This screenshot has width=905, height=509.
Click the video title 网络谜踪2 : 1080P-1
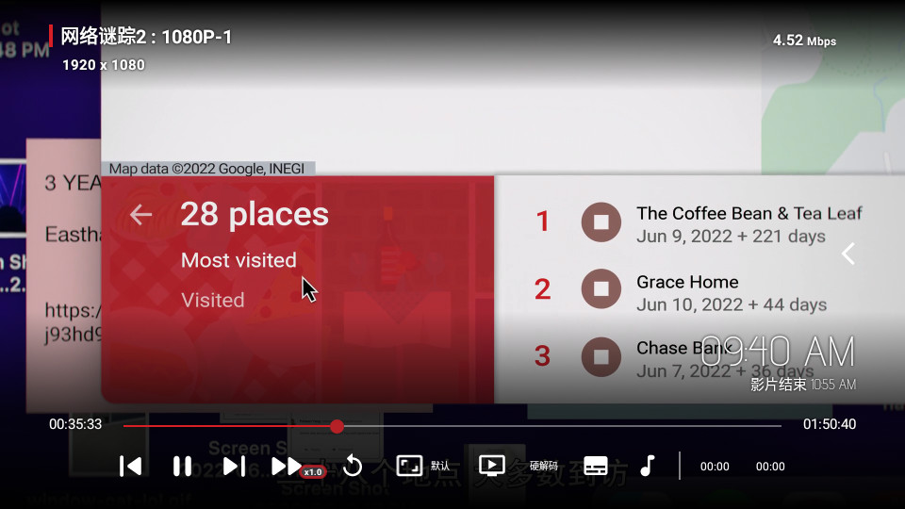pos(146,37)
